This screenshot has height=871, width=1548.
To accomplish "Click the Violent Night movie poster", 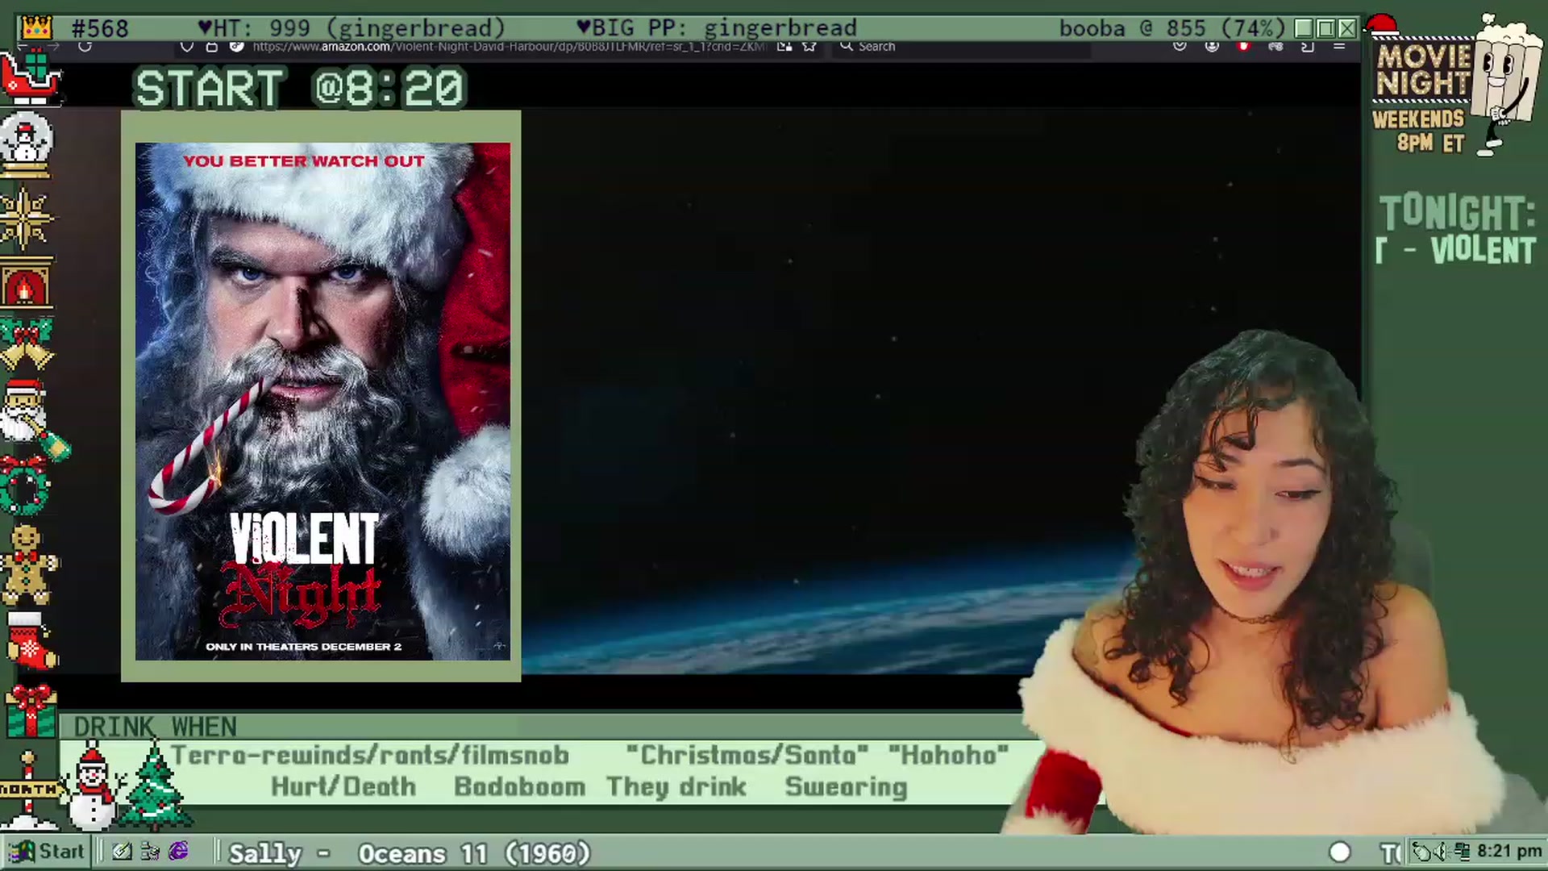I will coord(322,402).
